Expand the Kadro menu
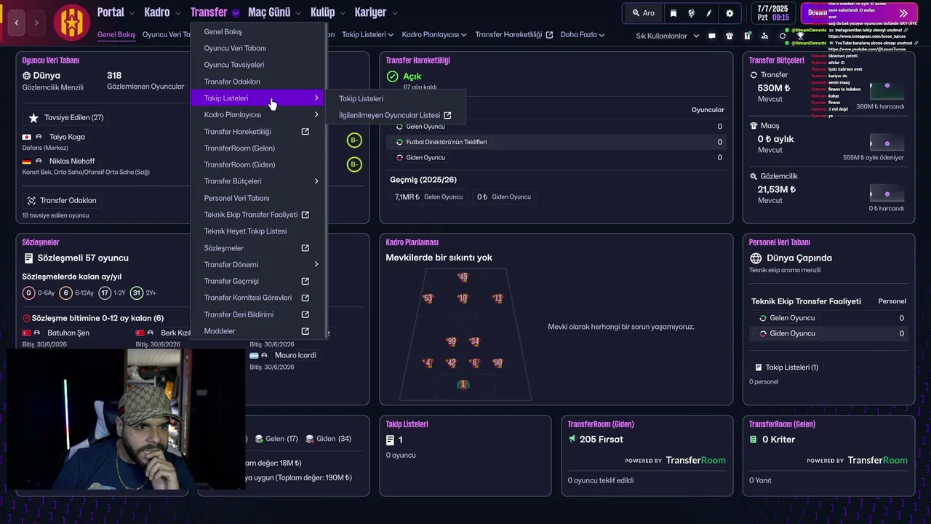Screen dimensions: 931x524 pos(177,13)
